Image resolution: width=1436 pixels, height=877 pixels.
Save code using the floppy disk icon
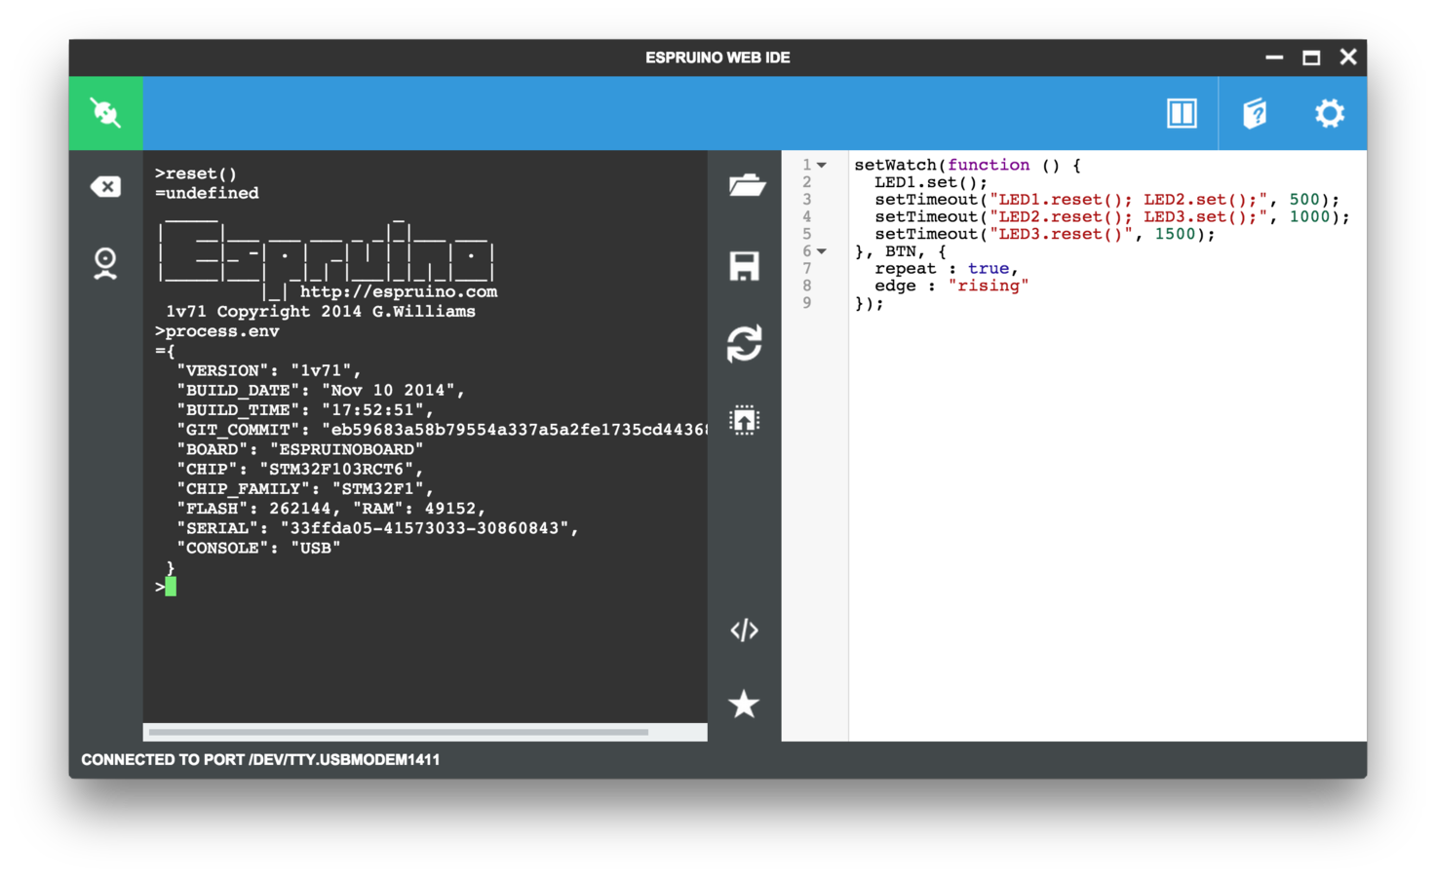[x=744, y=265]
